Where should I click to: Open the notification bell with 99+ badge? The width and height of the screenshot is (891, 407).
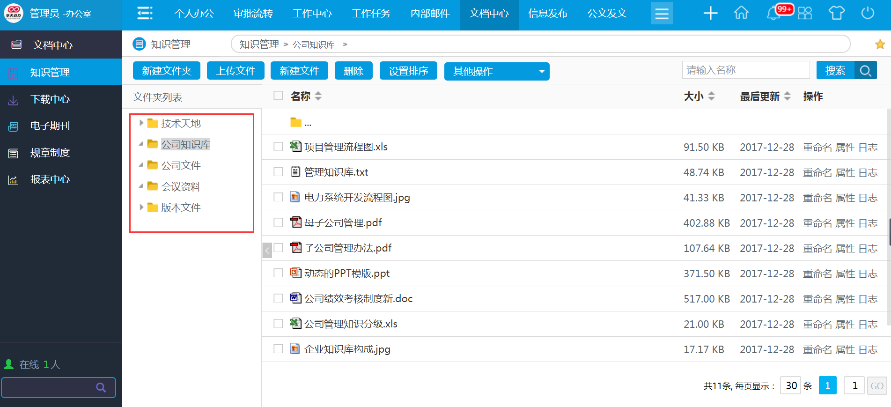773,13
